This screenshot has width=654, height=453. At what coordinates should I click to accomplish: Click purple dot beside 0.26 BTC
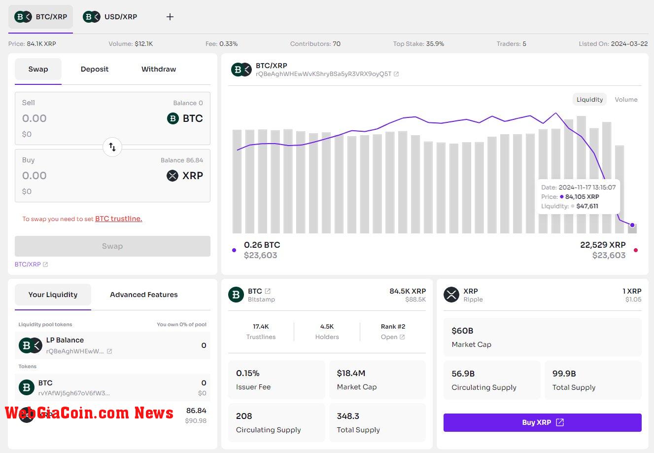[x=234, y=250]
